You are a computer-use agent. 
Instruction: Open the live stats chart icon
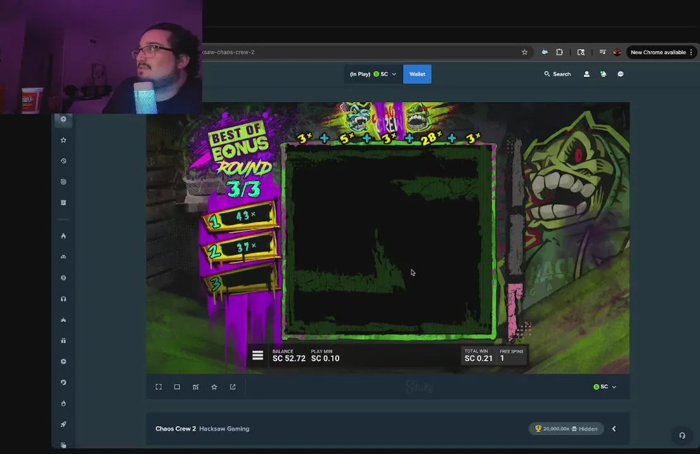[x=196, y=387]
